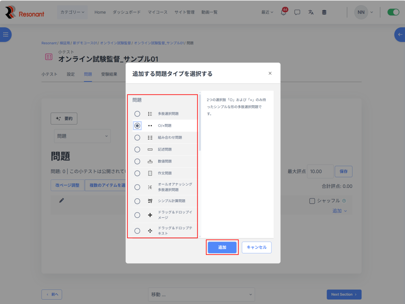Click the pencil edit icon
The image size is (405, 304).
point(62,201)
